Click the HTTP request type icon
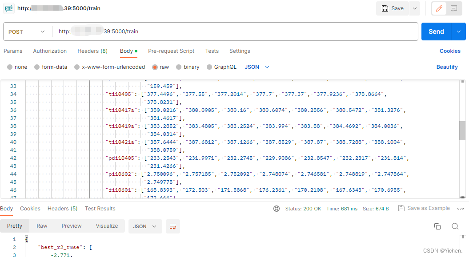 coord(9,8)
